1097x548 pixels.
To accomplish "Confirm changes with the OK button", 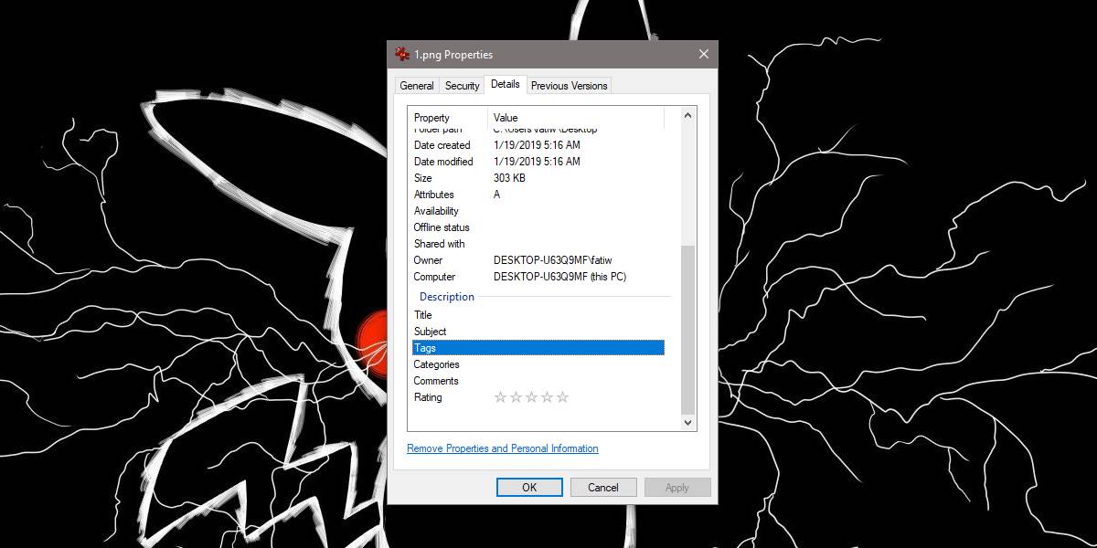I will pyautogui.click(x=528, y=487).
